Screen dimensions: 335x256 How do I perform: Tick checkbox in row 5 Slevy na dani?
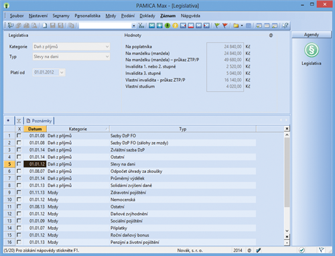tap(19, 164)
